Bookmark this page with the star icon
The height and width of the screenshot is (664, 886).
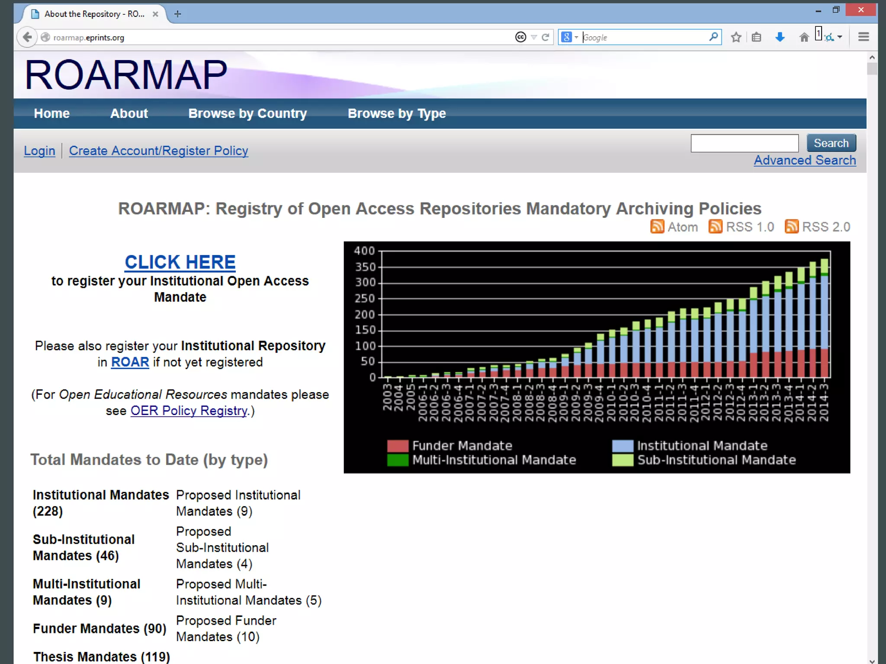click(x=736, y=37)
